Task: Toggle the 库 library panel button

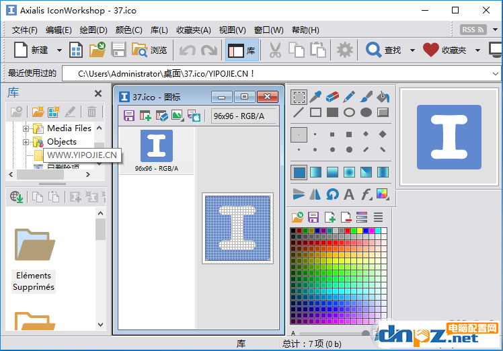Action: [x=242, y=50]
